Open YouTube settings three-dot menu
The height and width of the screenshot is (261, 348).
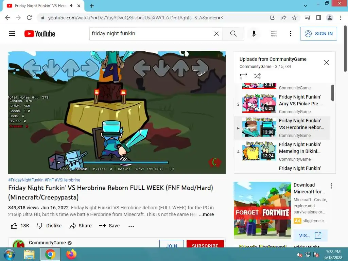(x=291, y=34)
